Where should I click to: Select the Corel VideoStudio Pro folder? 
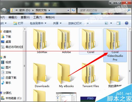pyautogui.click(x=115, y=45)
